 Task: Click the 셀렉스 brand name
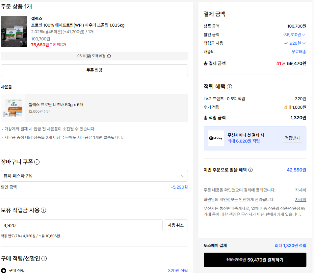coord(37,19)
